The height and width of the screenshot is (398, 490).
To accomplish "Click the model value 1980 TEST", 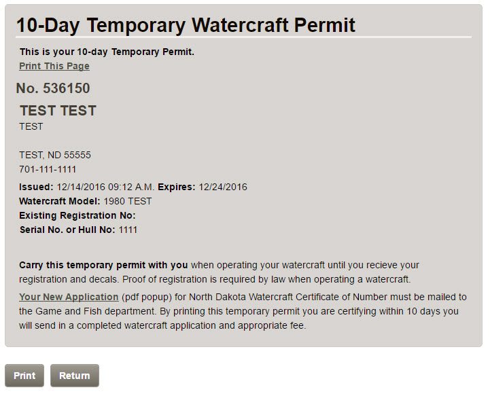I will point(128,201).
